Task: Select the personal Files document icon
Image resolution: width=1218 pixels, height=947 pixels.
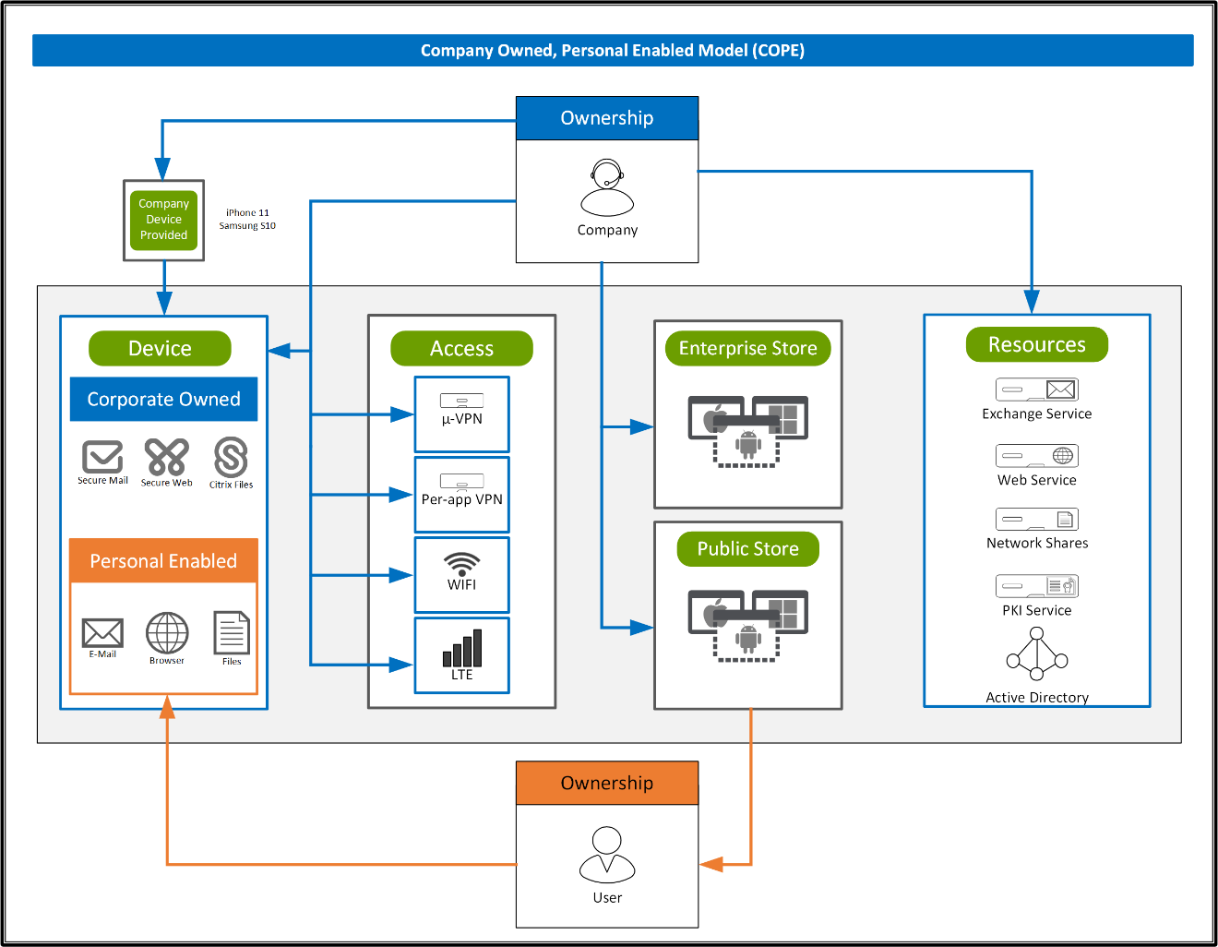Action: click(x=232, y=632)
